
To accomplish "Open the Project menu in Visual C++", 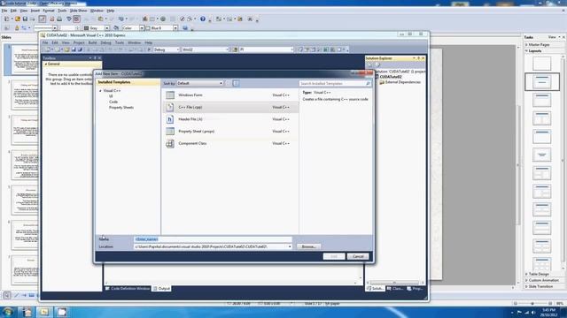I will (x=79, y=43).
